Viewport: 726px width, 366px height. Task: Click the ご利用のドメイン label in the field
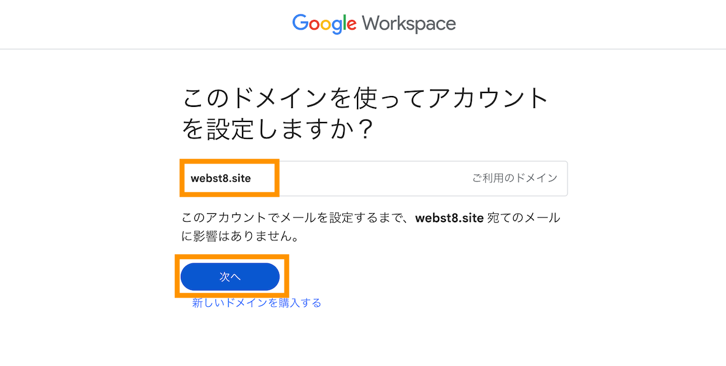515,178
